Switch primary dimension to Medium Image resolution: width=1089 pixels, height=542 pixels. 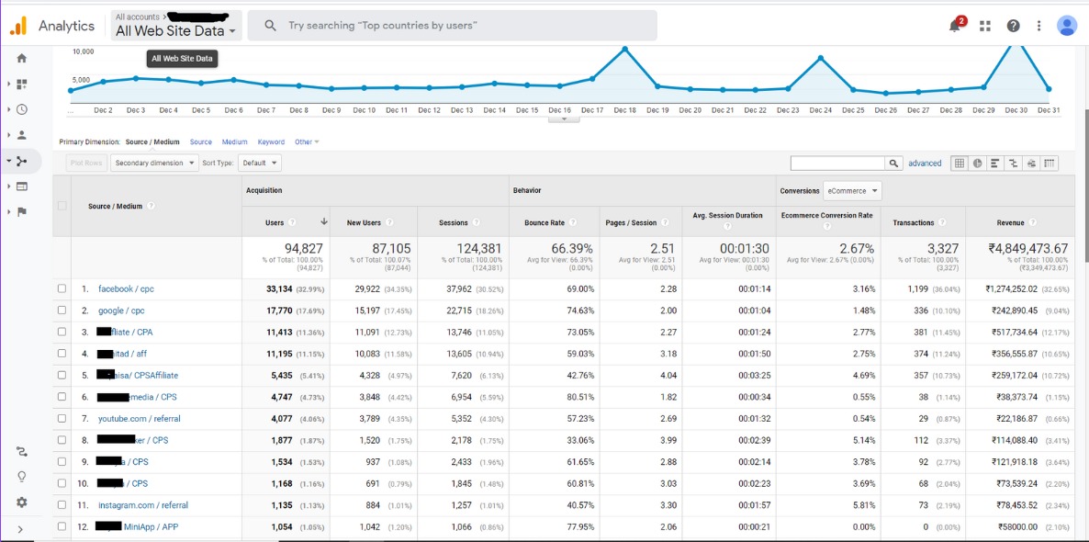[237, 141]
